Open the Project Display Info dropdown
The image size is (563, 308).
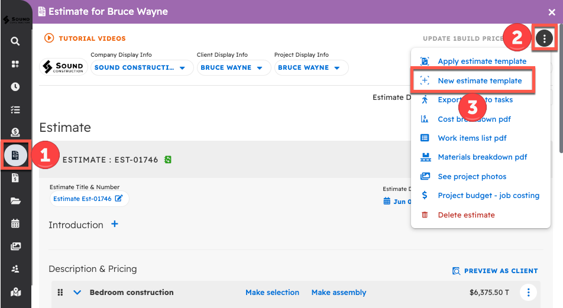(x=310, y=67)
